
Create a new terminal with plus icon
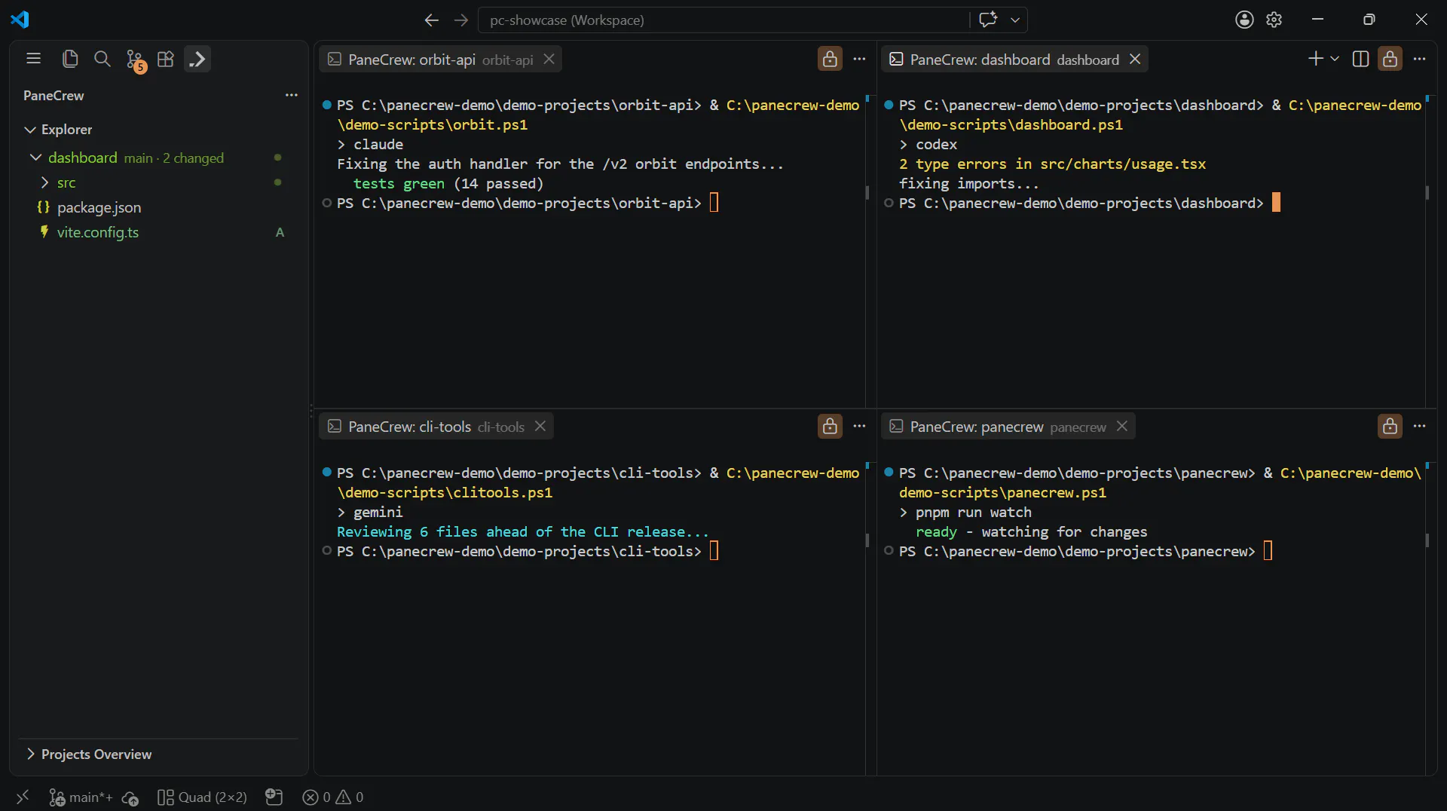[x=1316, y=59]
